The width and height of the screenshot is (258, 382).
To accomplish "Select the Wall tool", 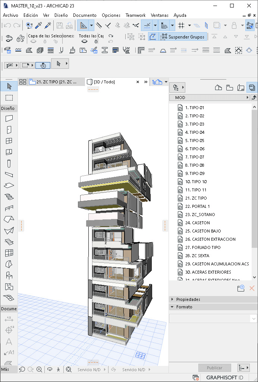I will (x=9, y=118).
